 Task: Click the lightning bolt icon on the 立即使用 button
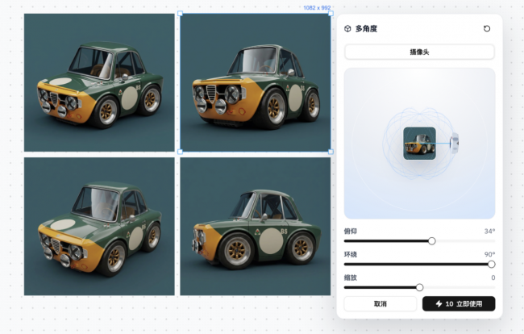pyautogui.click(x=439, y=303)
